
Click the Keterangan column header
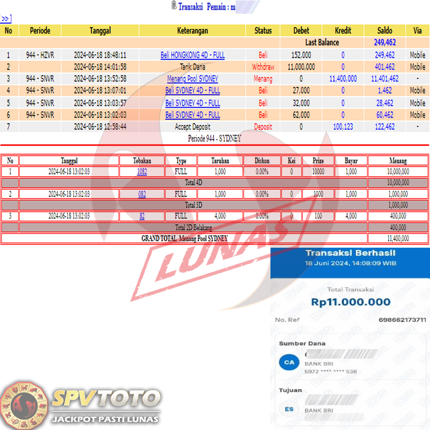click(193, 31)
